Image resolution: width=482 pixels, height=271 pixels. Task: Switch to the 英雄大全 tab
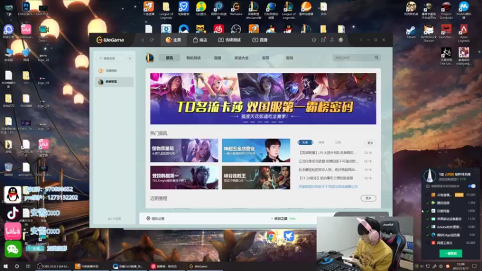pyautogui.click(x=242, y=58)
